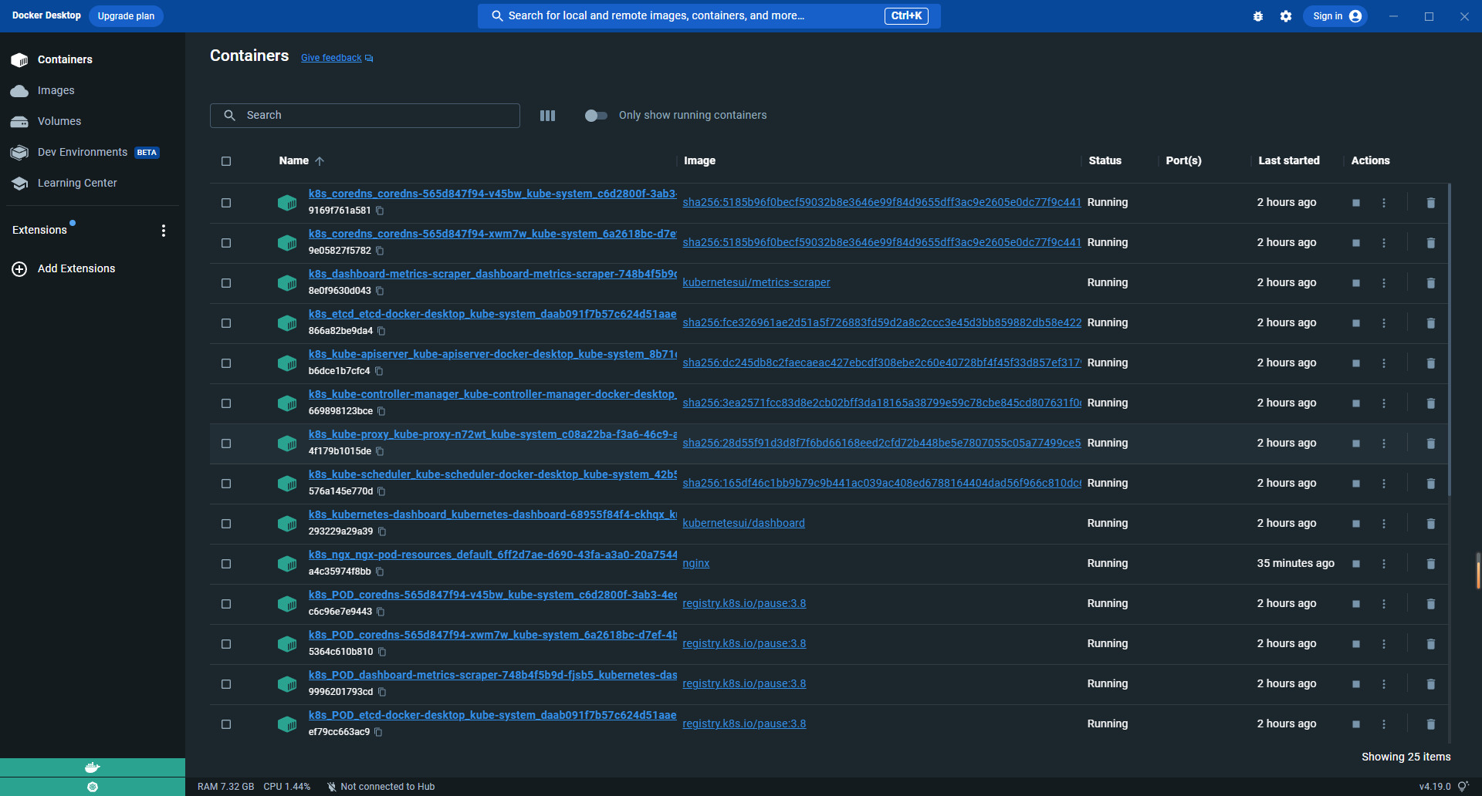Delete the k8s_kube-scheduler container

pyautogui.click(x=1430, y=484)
